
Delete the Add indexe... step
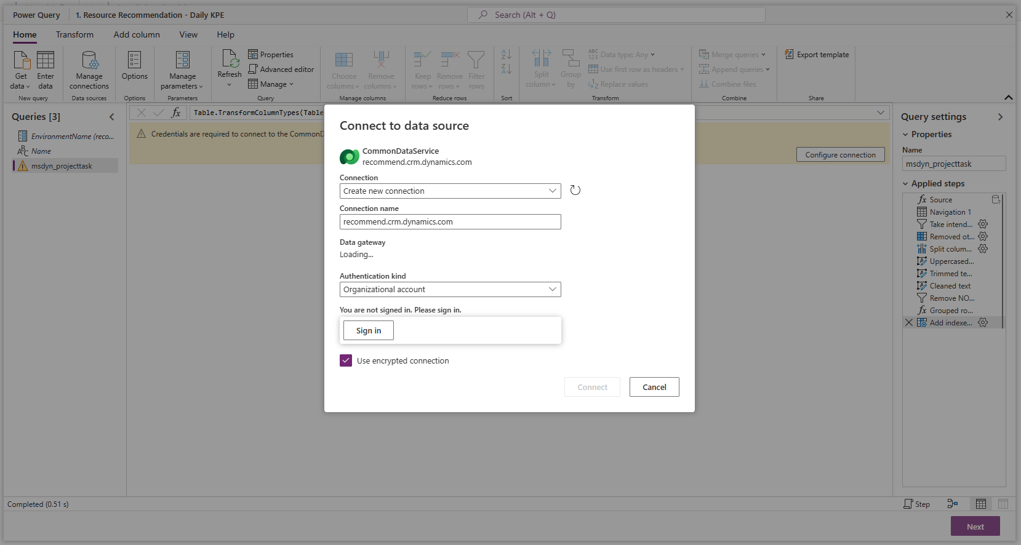point(909,322)
